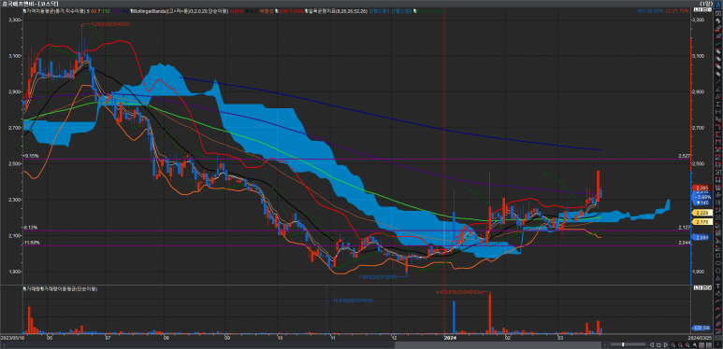Click the third magnifier zoom icon at bottom

[x=688, y=345]
